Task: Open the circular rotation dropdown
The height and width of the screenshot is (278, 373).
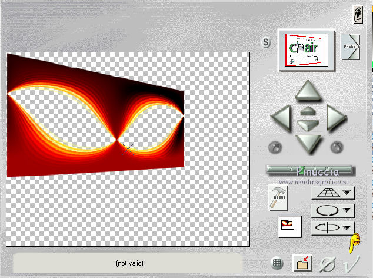Action: [332, 211]
